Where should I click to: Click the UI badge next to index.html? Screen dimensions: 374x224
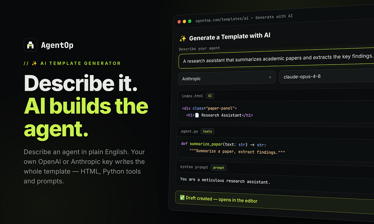point(210,96)
